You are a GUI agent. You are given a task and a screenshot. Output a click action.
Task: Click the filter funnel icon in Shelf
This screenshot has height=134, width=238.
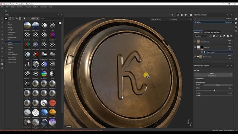click(x=24, y=19)
